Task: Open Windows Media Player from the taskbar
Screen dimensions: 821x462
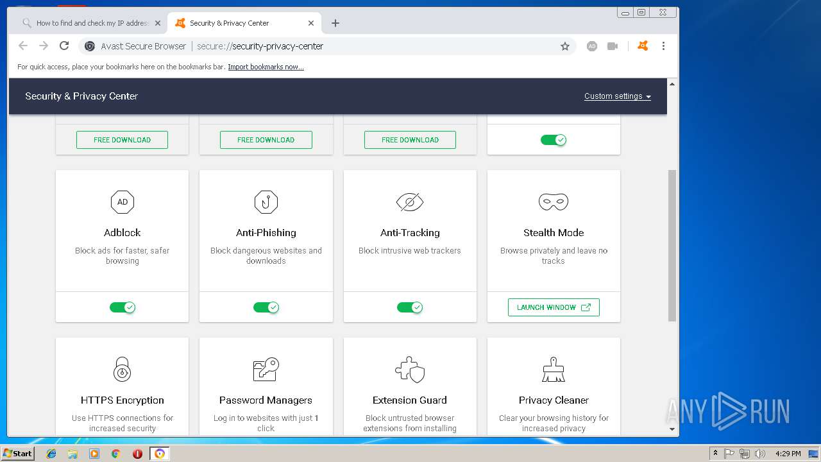Action: [x=94, y=454]
